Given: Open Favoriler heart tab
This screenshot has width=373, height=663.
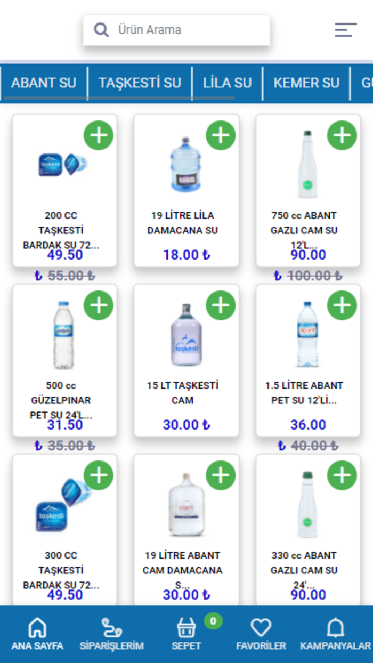Looking at the screenshot, I should coord(261,634).
